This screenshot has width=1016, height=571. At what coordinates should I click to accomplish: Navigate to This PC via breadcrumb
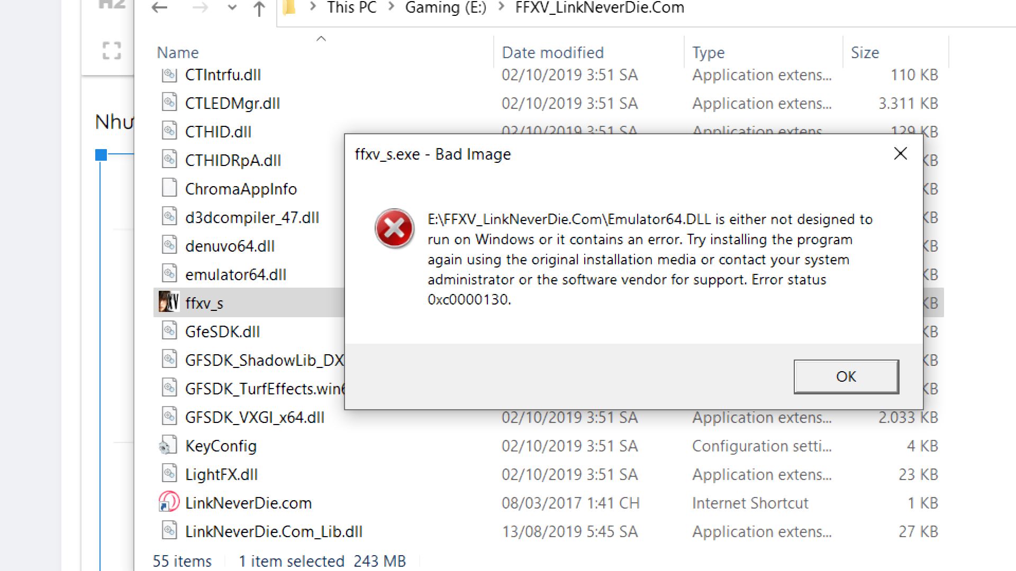tap(351, 8)
